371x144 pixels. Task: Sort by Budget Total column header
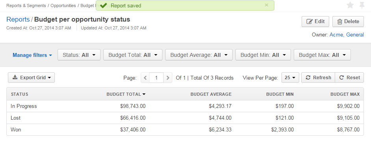(126, 94)
